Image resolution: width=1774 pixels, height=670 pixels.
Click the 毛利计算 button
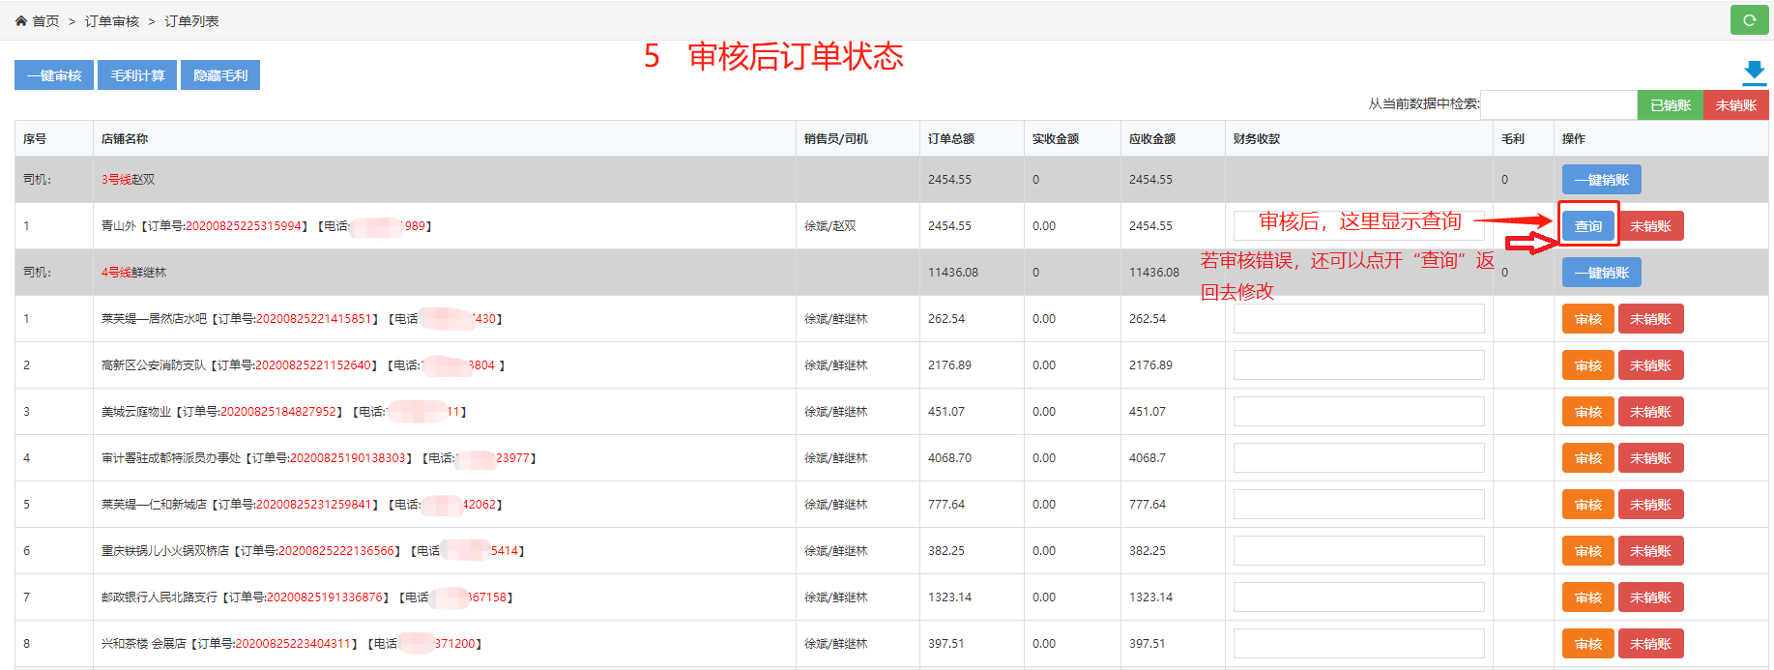[x=137, y=75]
